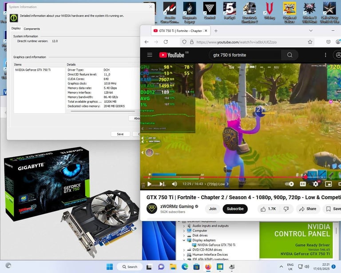Open Microsoft Edge from the taskbar
Viewport: 341px width, 273px height.
pos(185,267)
